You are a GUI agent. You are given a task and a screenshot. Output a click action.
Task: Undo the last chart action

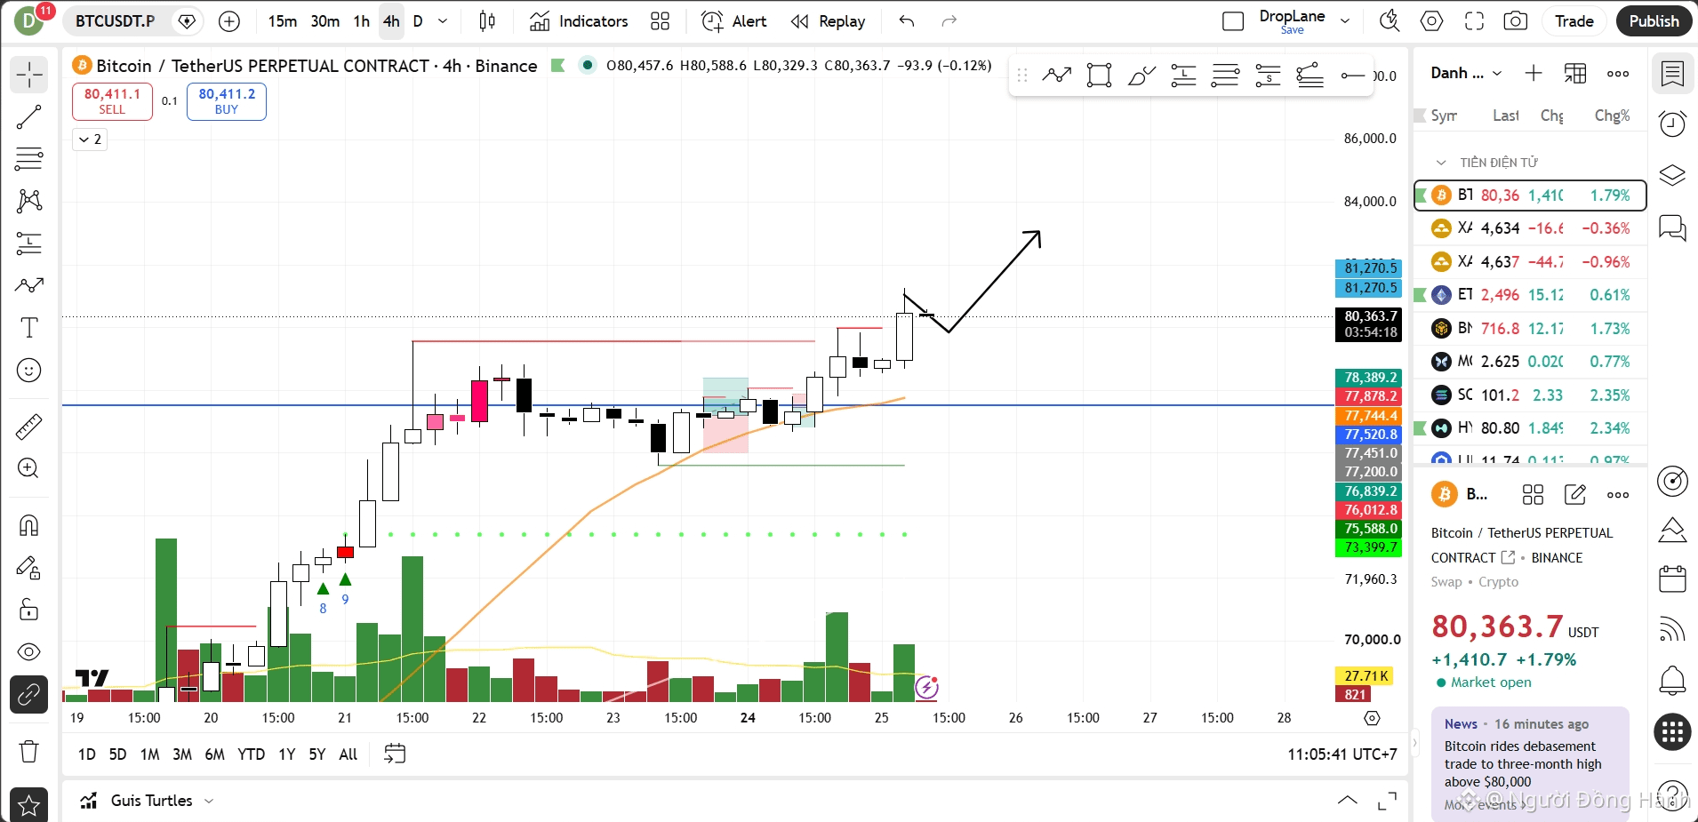click(907, 21)
